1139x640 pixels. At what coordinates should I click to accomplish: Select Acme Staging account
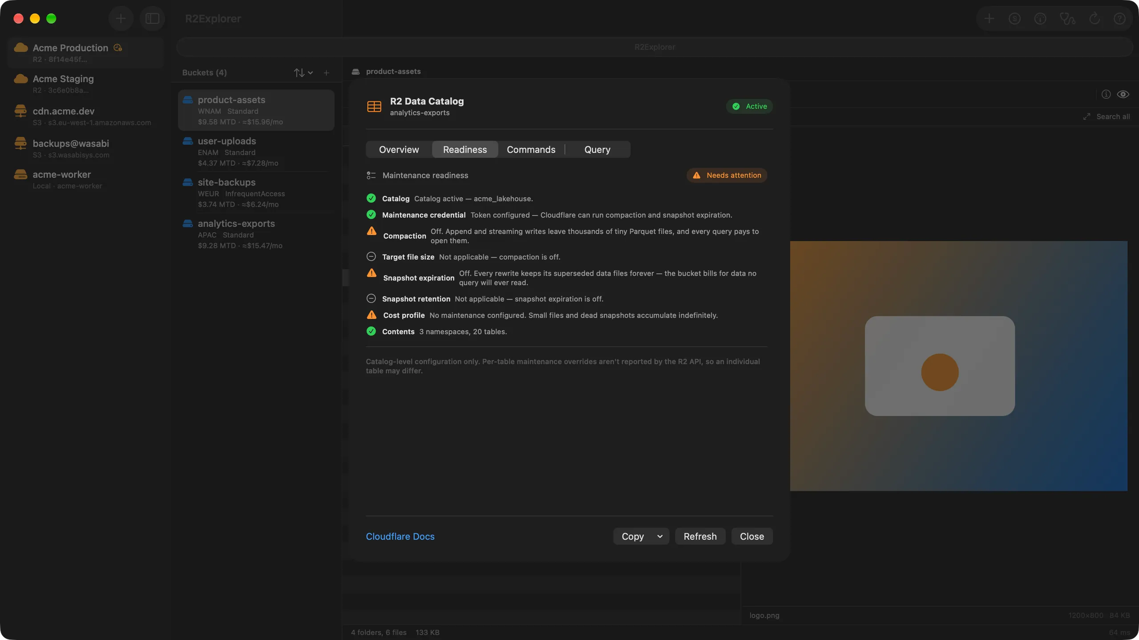(x=85, y=84)
